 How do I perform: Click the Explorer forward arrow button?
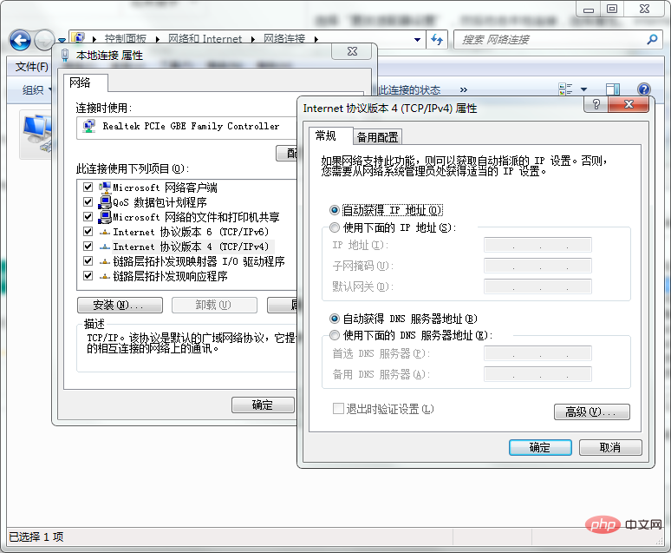click(x=44, y=41)
